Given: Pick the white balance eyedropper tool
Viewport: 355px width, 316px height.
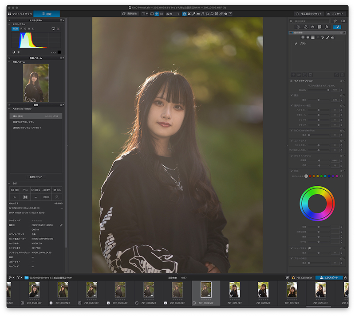Looking at the screenshot, I should tap(194, 14).
